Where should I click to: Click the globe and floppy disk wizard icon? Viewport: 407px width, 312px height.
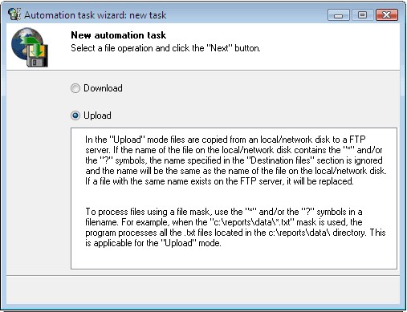coord(30,47)
